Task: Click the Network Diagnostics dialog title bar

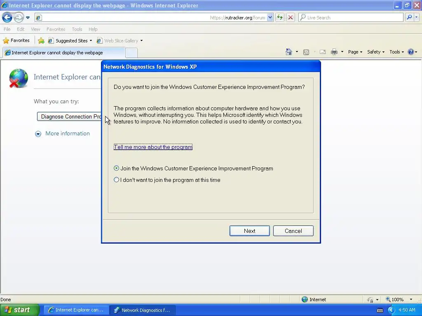Action: (211, 67)
